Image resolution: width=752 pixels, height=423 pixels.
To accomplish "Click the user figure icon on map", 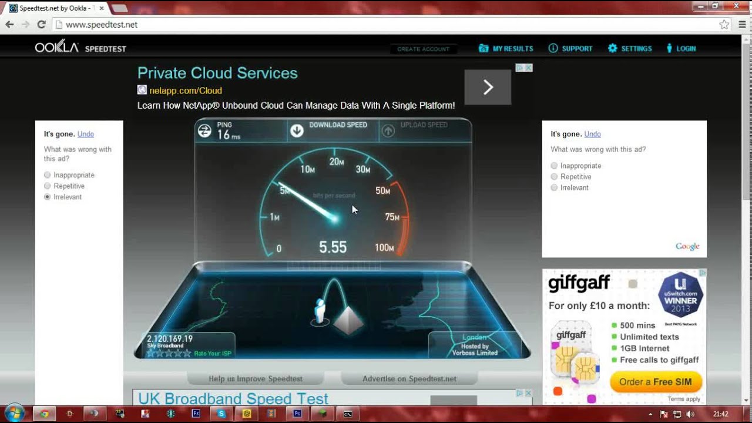I will (x=320, y=311).
